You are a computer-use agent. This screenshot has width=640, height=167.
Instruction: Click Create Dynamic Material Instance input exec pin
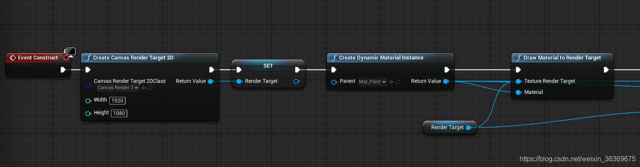(x=334, y=70)
